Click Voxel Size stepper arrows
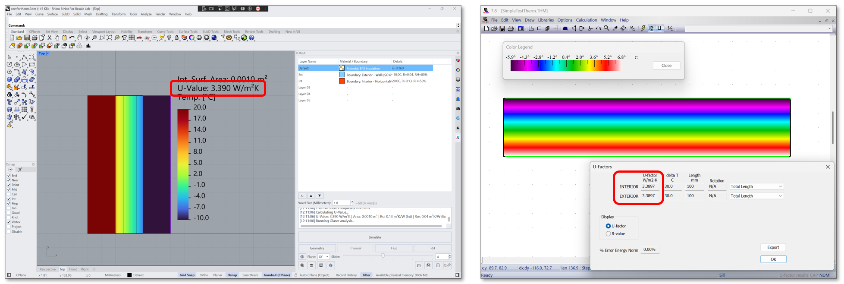Image resolution: width=844 pixels, height=284 pixels. [x=352, y=203]
